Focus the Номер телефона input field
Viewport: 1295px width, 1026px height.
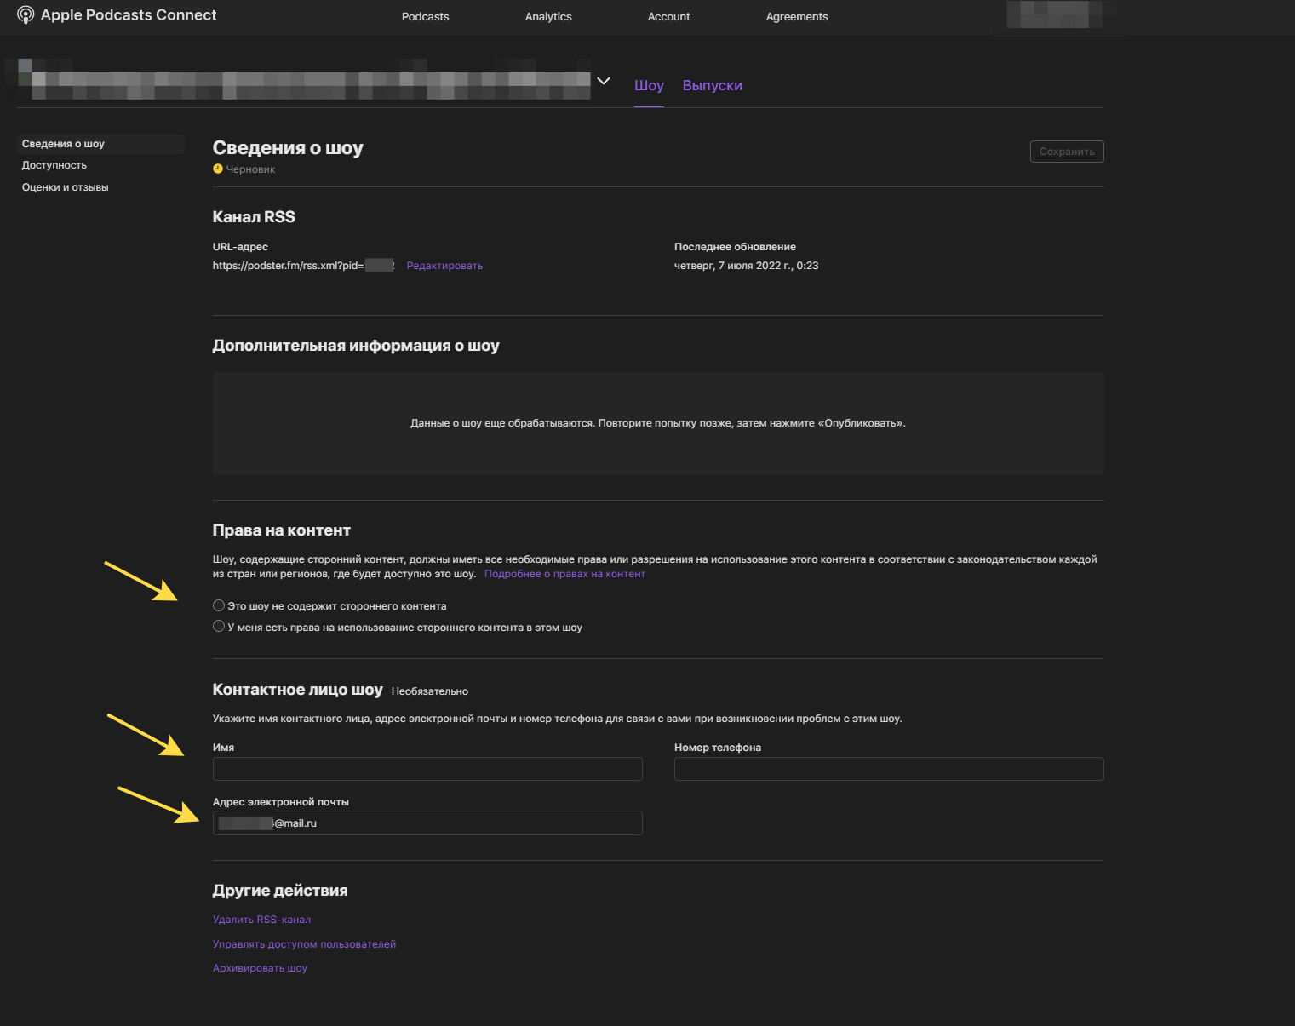click(x=889, y=769)
